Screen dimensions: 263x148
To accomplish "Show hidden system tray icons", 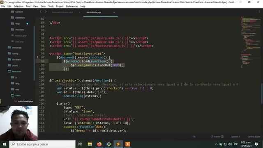I will 216,144.
